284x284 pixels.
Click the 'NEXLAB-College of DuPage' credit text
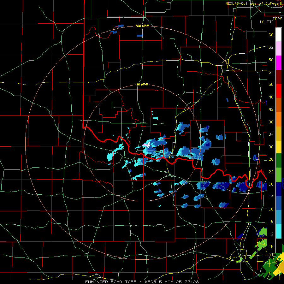(252, 3)
